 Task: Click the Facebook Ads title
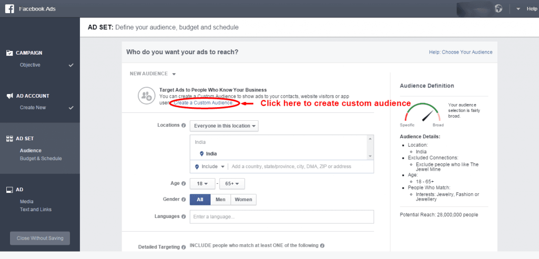pyautogui.click(x=37, y=9)
